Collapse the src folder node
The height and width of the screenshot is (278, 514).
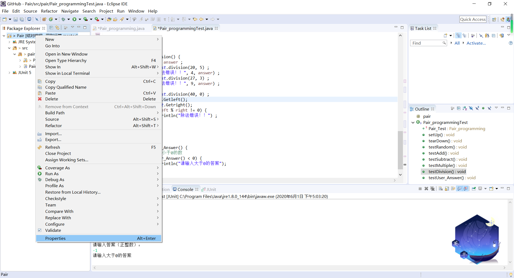click(x=9, y=48)
